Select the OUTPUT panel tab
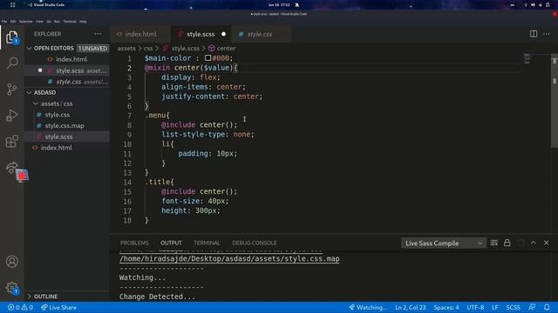This screenshot has width=558, height=313. click(x=171, y=243)
